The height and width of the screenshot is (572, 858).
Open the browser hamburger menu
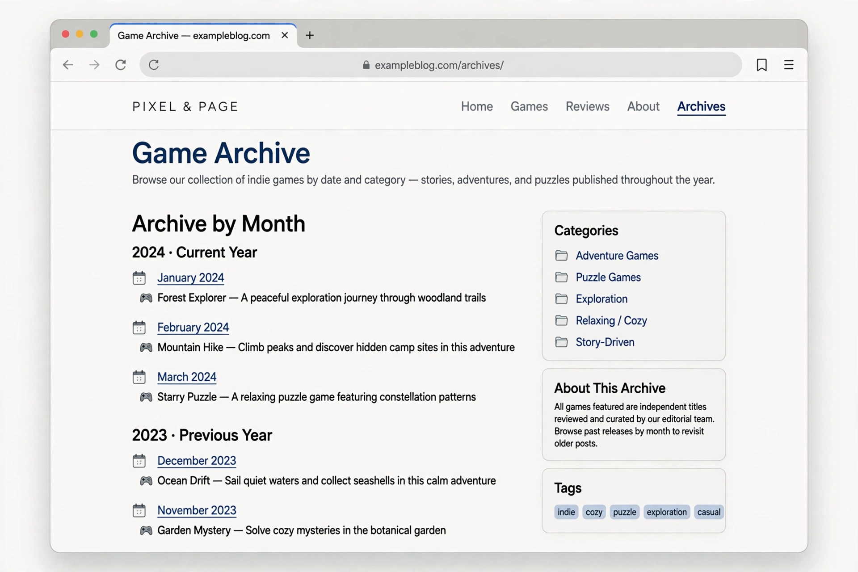789,65
